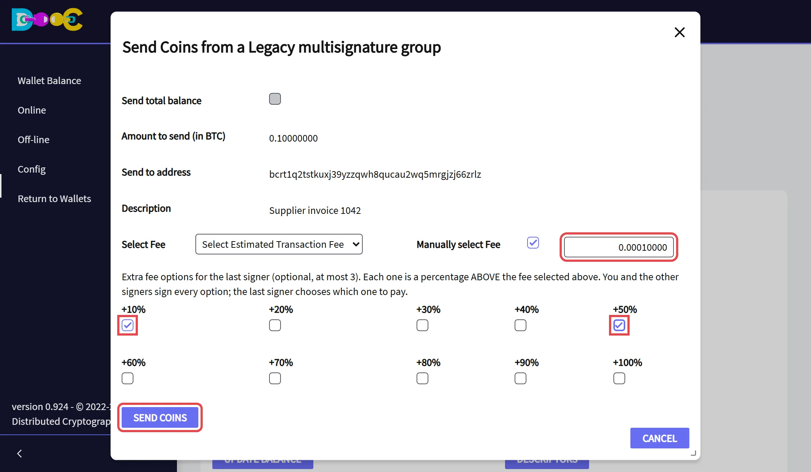
Task: Collapse the sidebar with the left chevron
Action: pyautogui.click(x=20, y=454)
